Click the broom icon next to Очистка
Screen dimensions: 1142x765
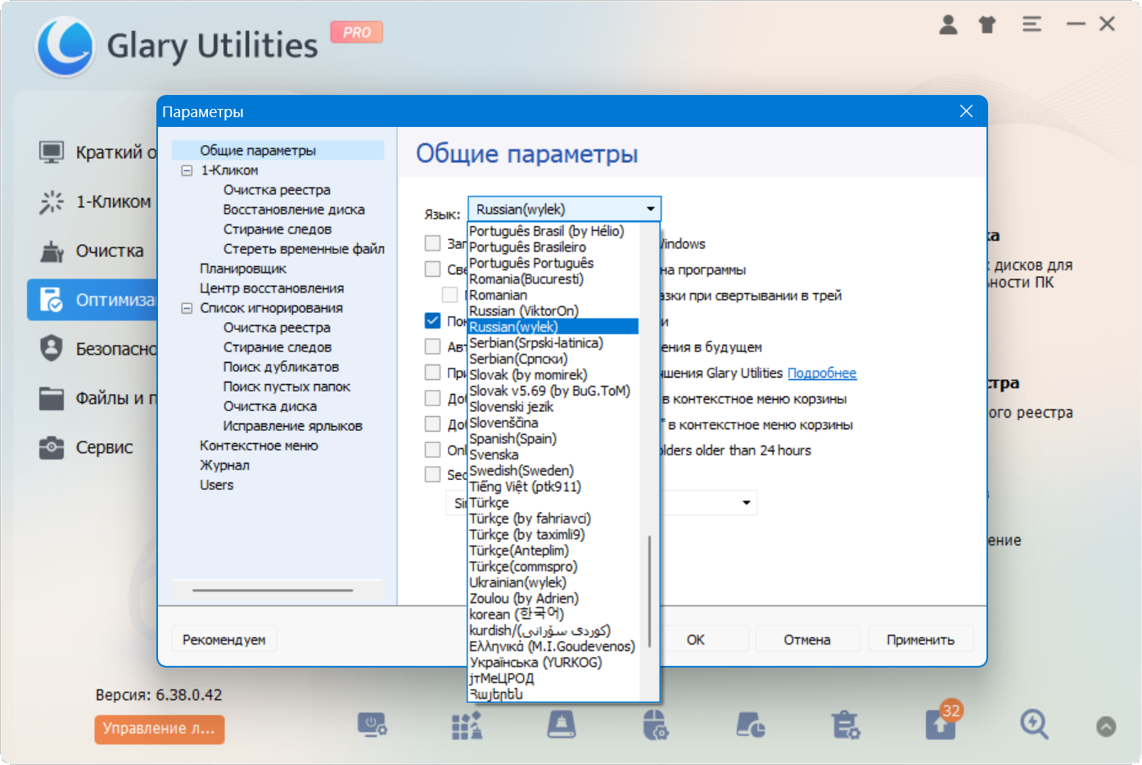coord(52,251)
